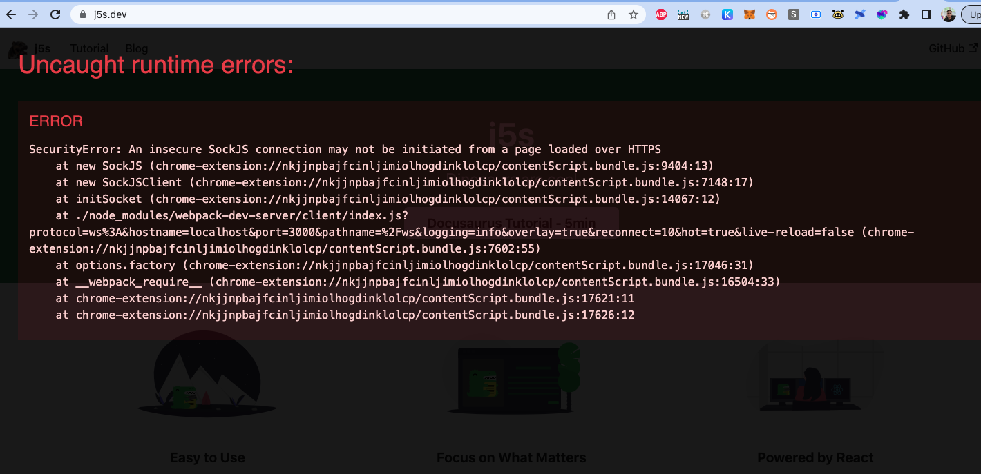
Task: Bookmark this page with the star
Action: click(633, 14)
